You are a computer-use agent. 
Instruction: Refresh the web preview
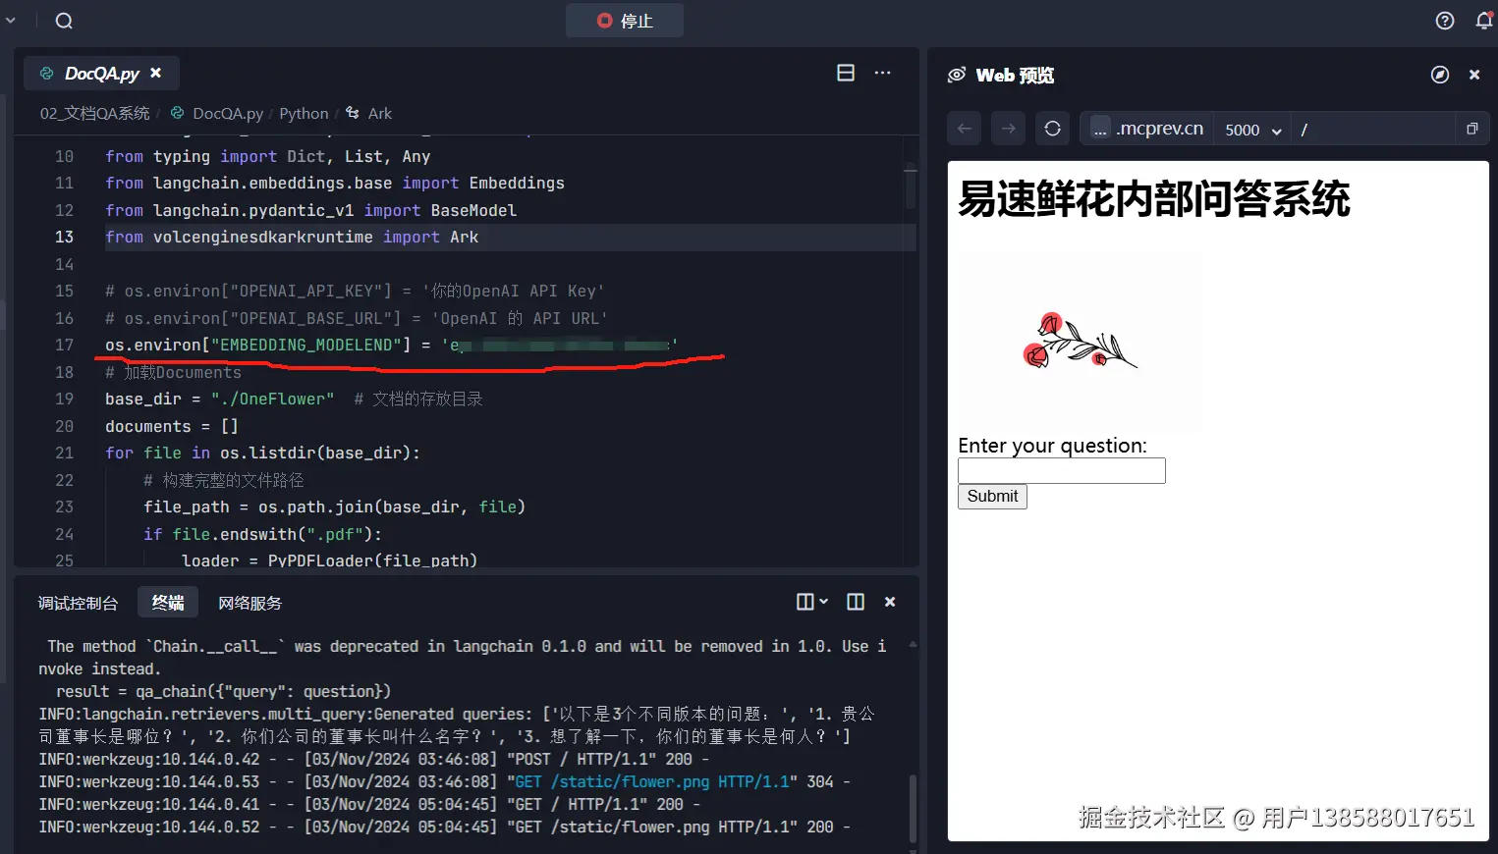coord(1052,129)
